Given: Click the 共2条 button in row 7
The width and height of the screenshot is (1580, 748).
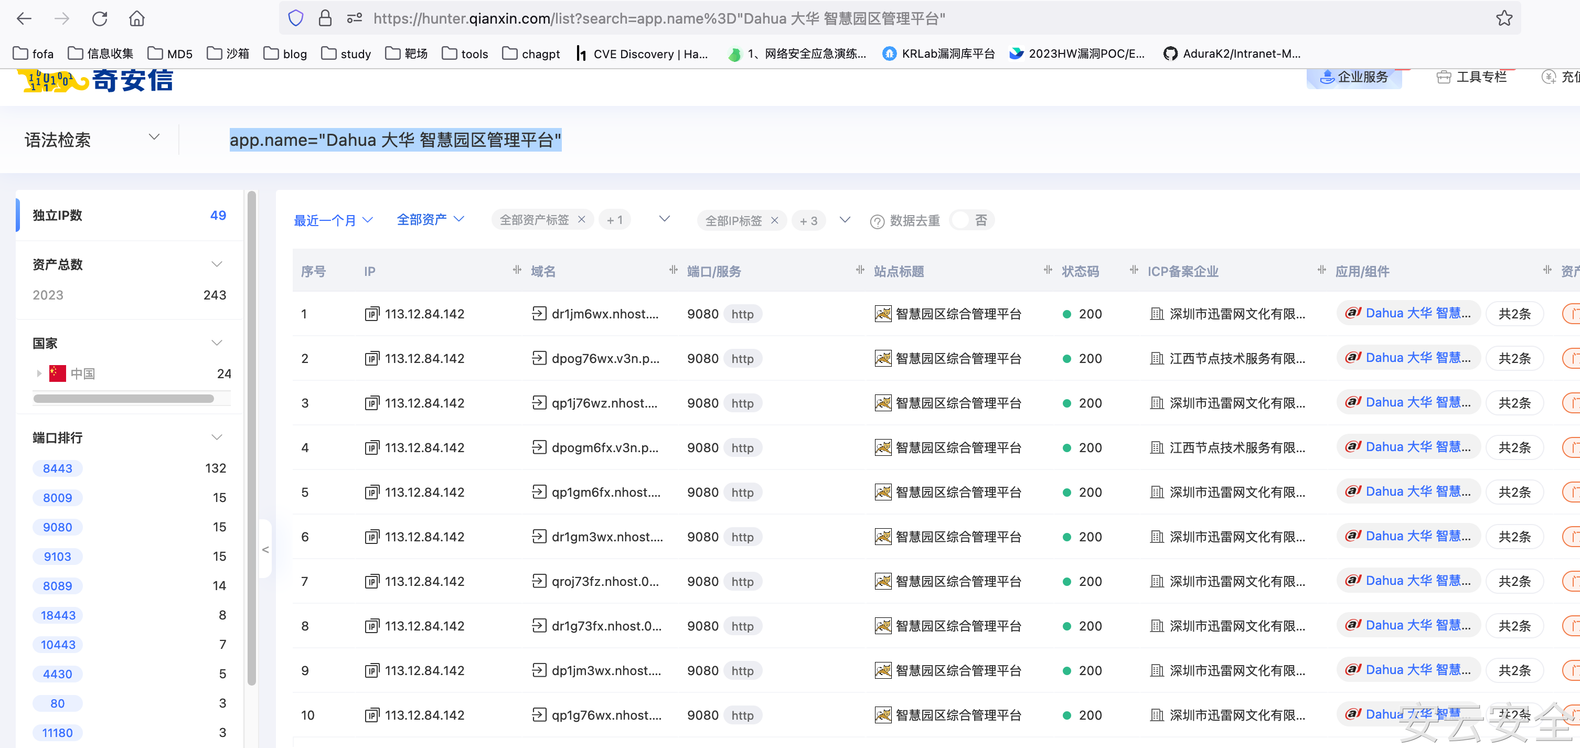Looking at the screenshot, I should pos(1514,581).
